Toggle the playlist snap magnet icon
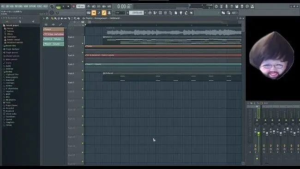This screenshot has width=300, height=169. coord(47,18)
